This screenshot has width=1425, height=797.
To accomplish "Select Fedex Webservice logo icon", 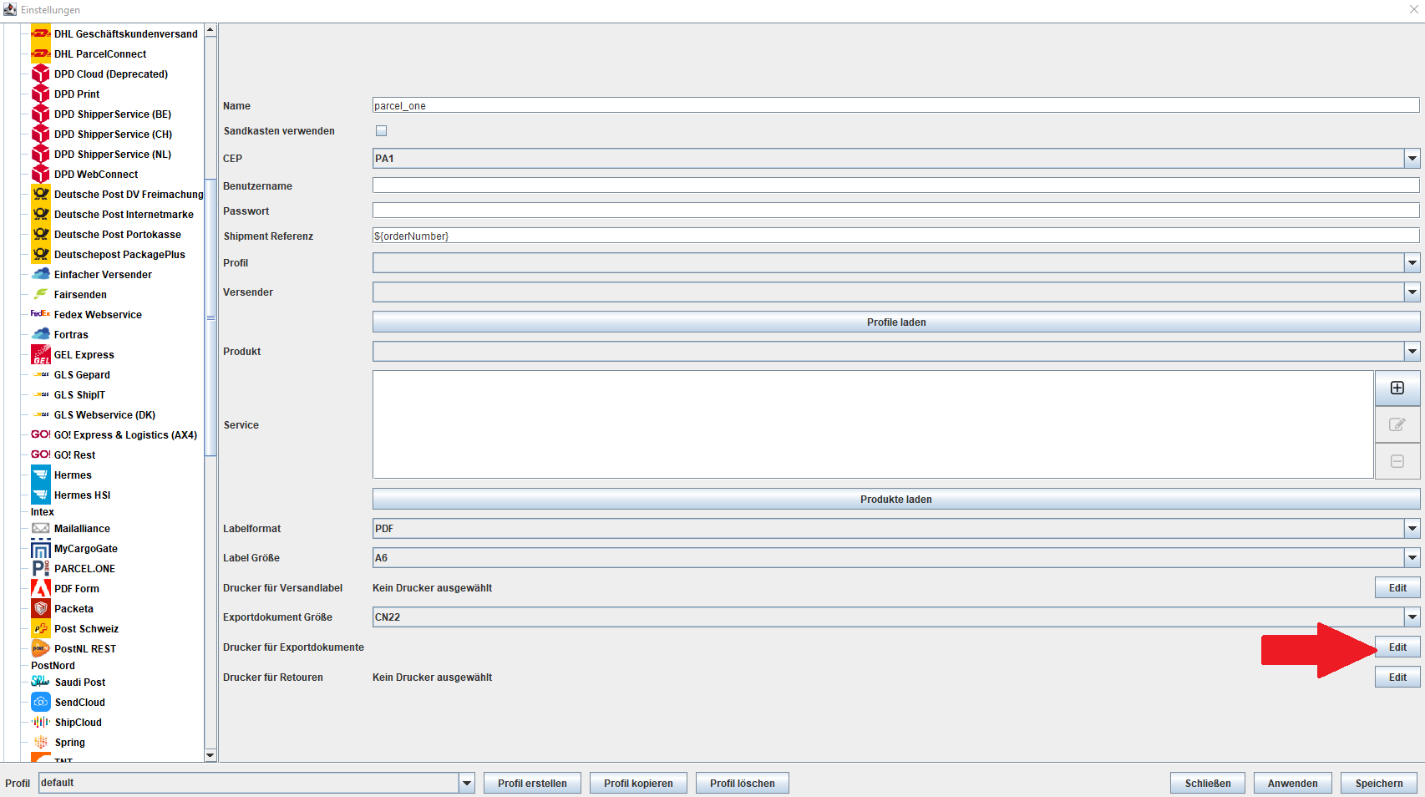I will pos(41,315).
